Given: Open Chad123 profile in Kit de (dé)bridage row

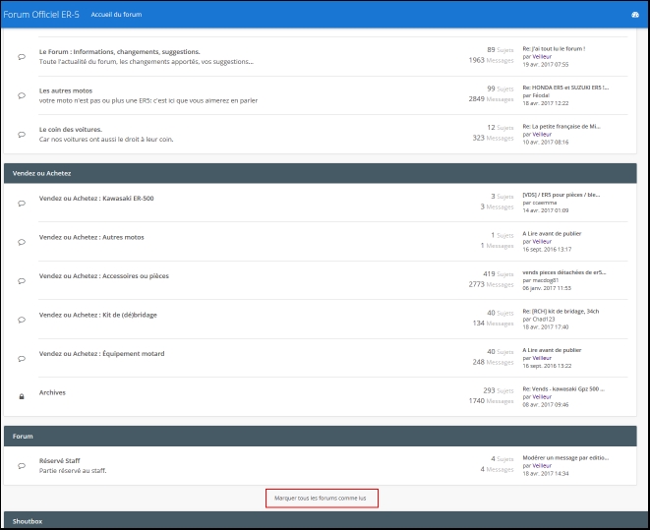Looking at the screenshot, I should [544, 320].
